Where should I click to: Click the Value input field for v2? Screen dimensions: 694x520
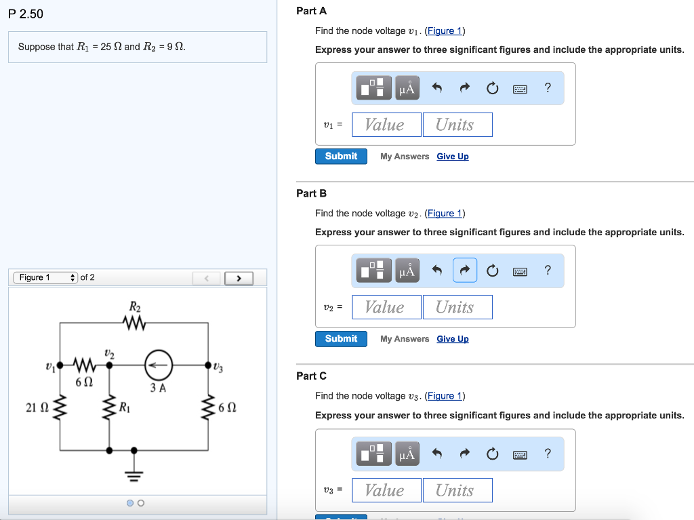point(386,306)
